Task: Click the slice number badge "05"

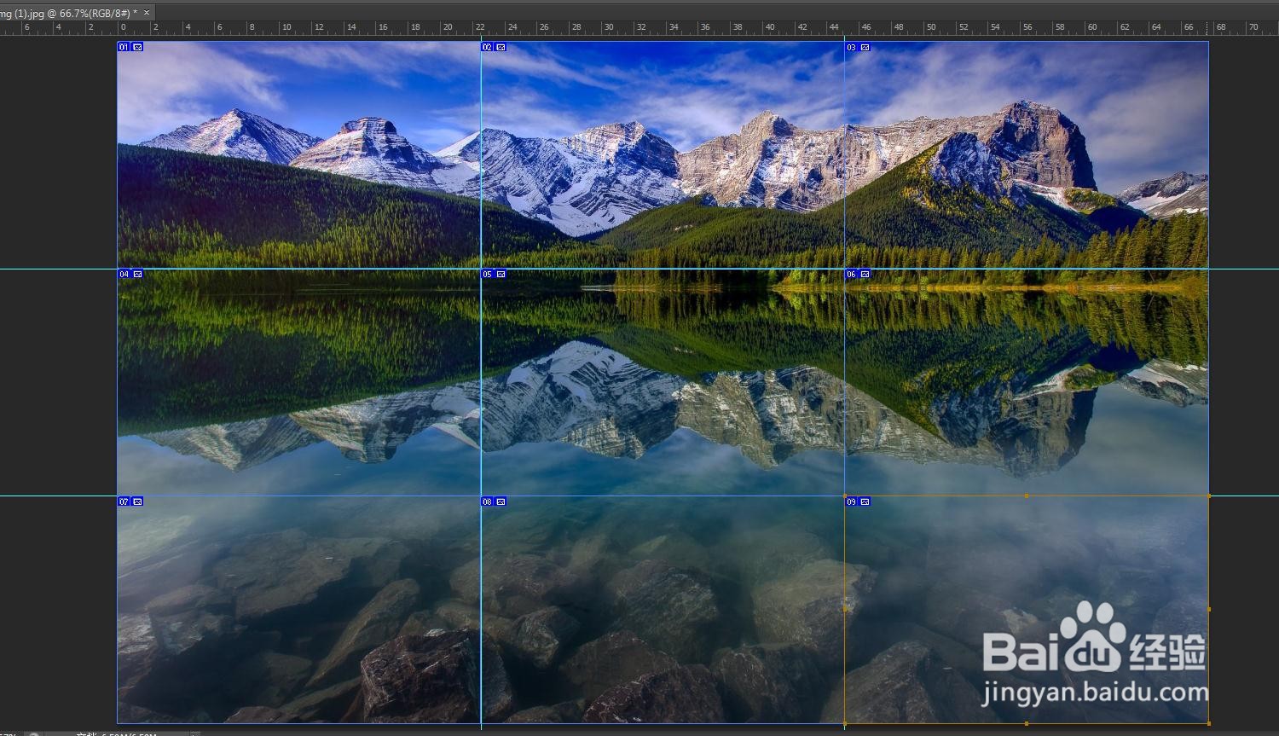Action: click(488, 274)
